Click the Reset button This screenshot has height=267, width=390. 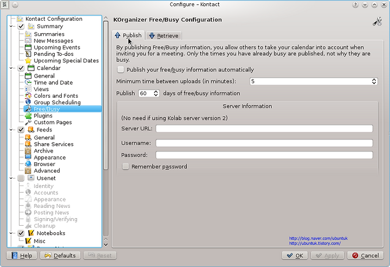tap(100, 256)
